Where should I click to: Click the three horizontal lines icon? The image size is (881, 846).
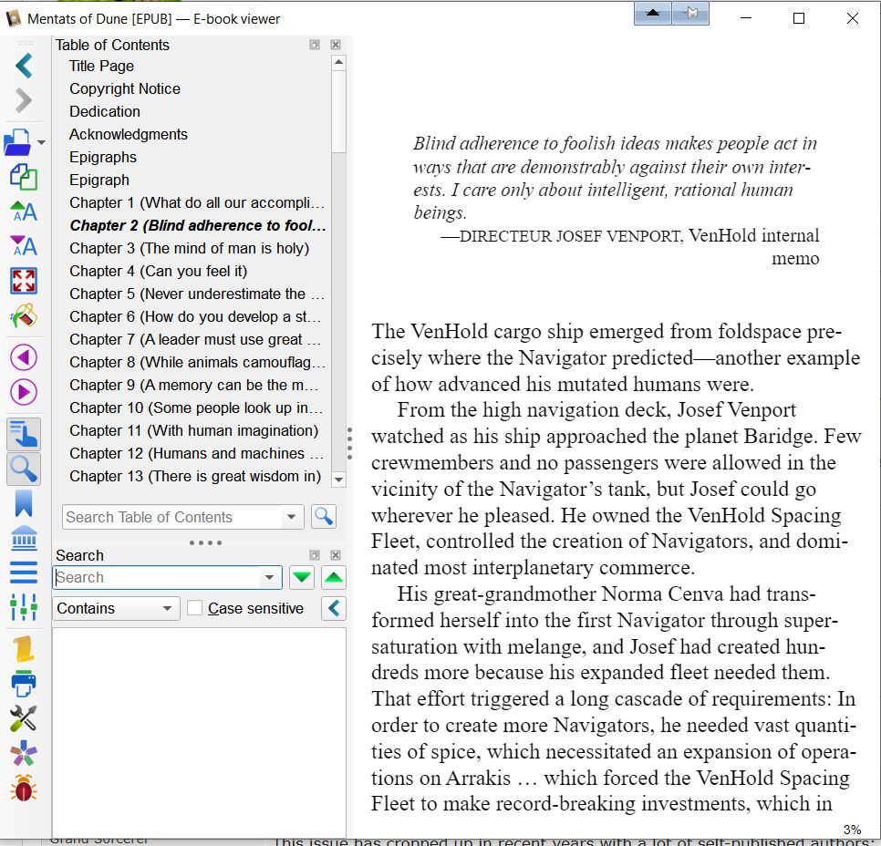click(x=24, y=573)
